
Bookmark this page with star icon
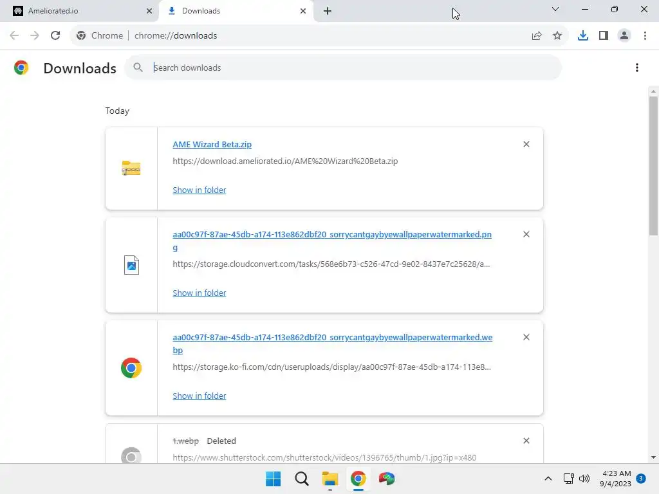557,35
